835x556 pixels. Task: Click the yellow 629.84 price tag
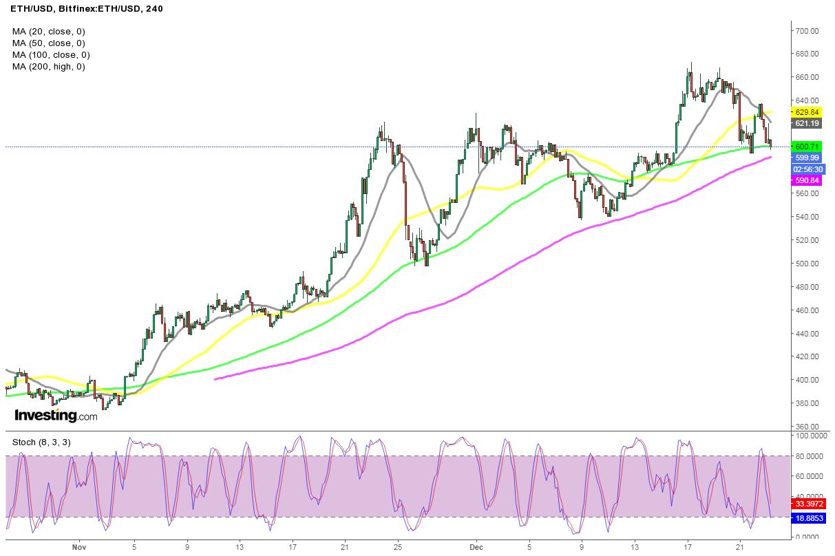[x=807, y=112]
